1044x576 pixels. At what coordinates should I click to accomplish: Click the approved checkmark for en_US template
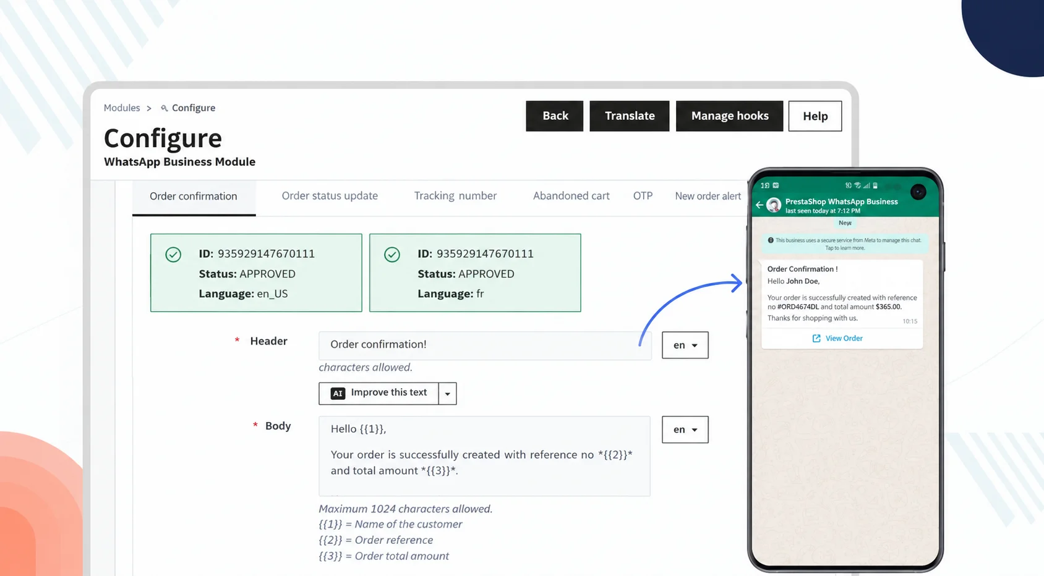(x=173, y=255)
